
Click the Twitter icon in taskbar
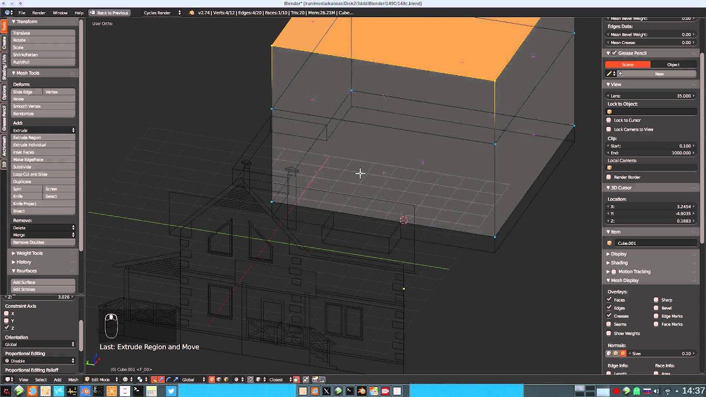click(171, 391)
